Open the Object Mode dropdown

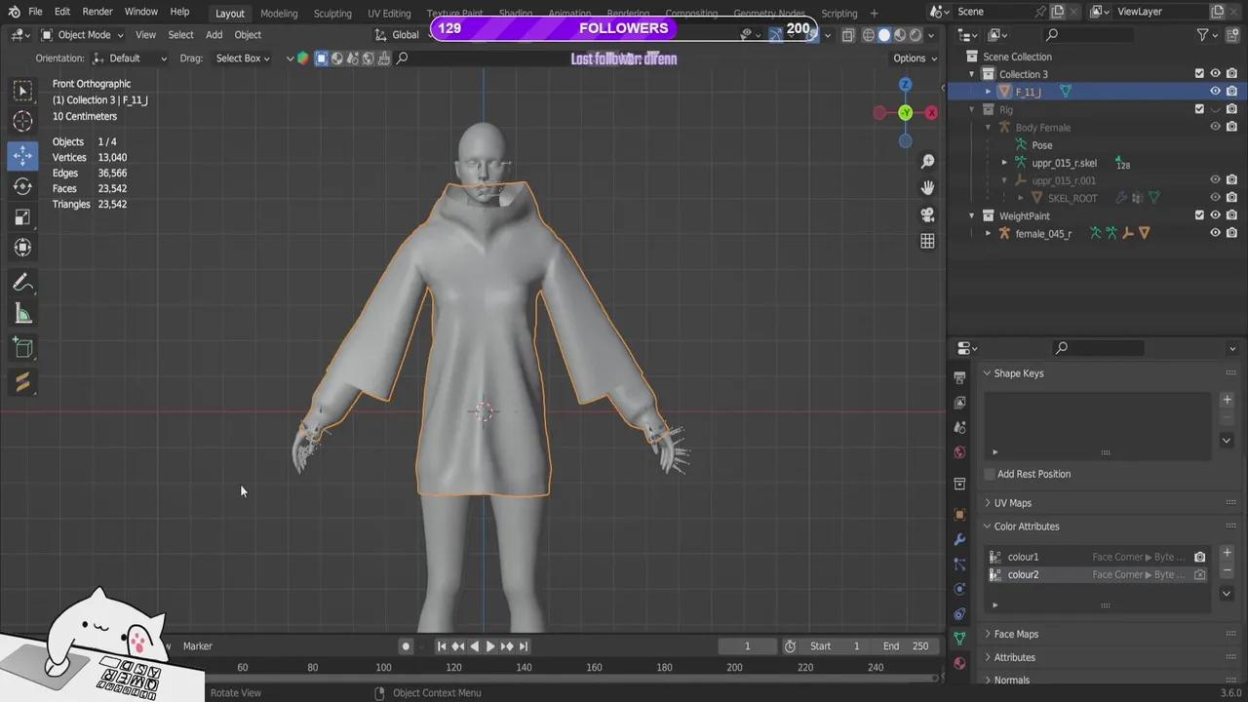(84, 35)
